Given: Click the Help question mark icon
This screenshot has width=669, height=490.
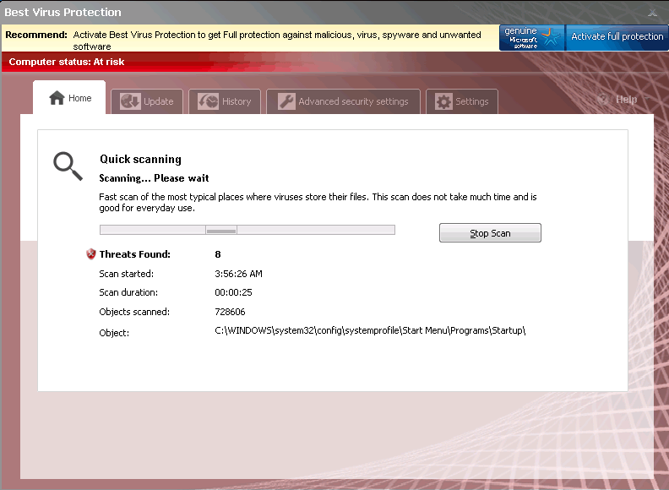Looking at the screenshot, I should (602, 100).
